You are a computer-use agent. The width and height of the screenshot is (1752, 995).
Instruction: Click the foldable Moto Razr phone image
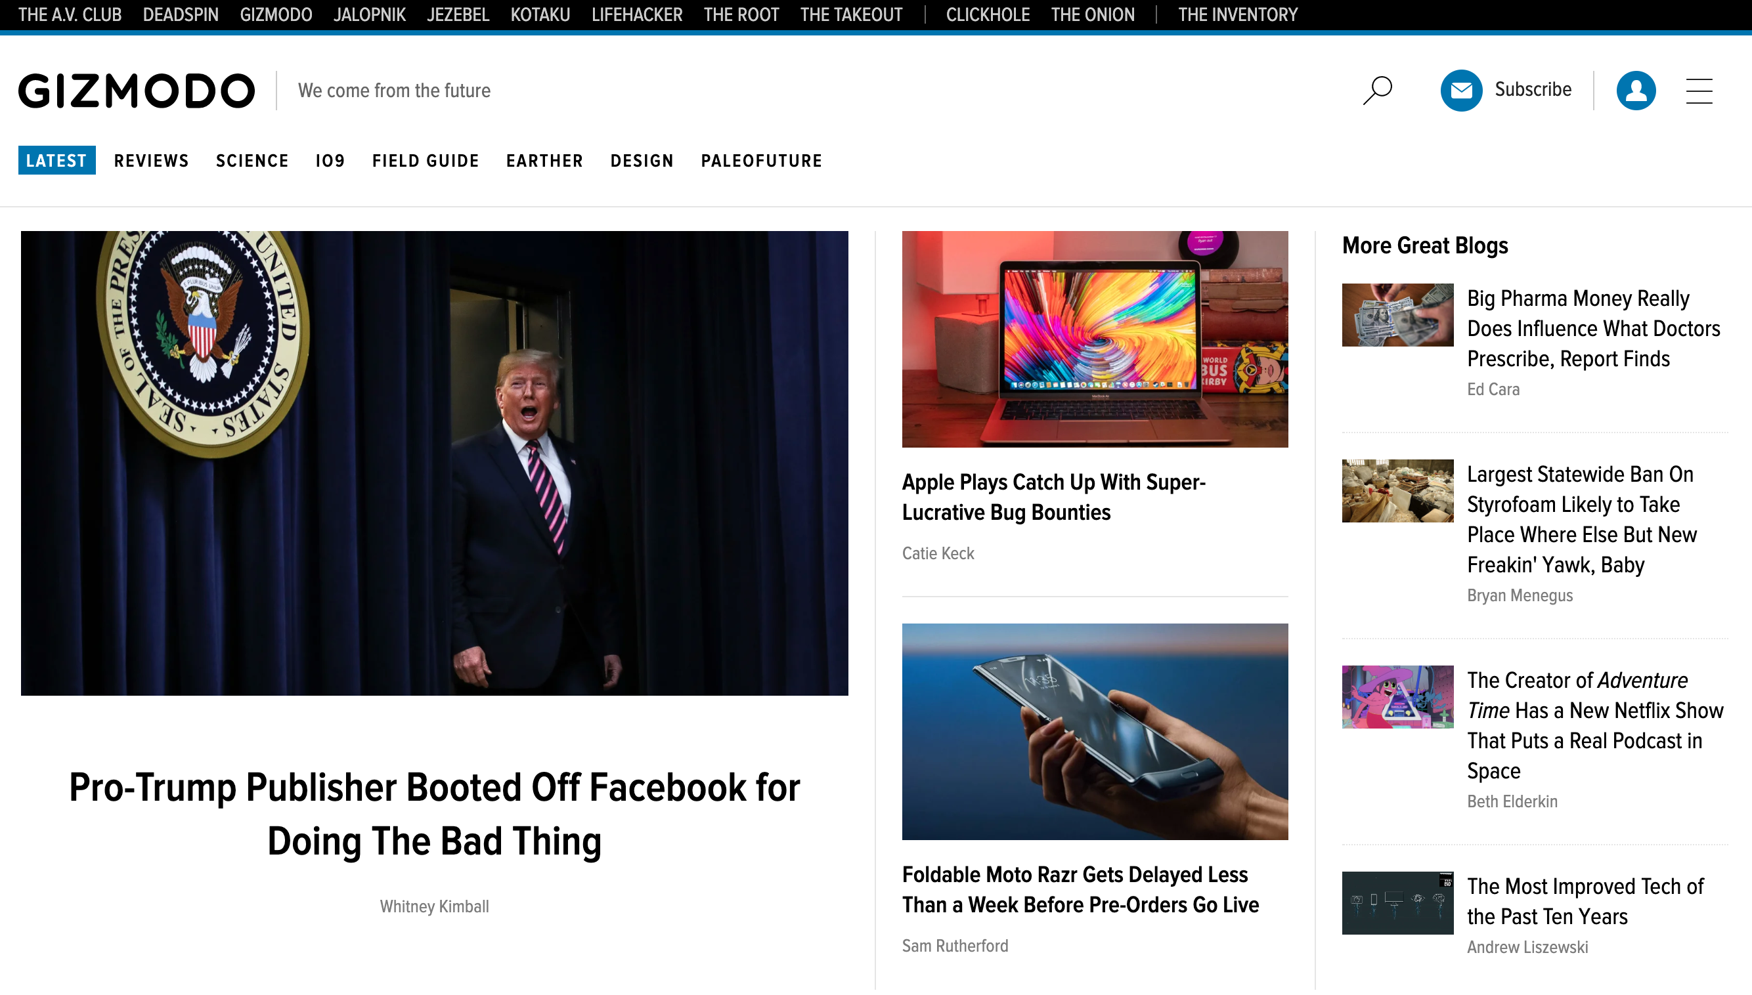(x=1095, y=731)
